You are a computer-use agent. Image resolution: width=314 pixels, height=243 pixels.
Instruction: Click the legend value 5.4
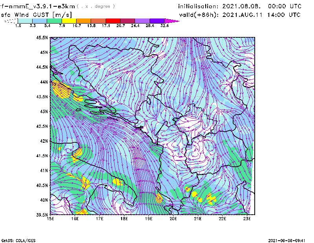[x=47, y=26]
